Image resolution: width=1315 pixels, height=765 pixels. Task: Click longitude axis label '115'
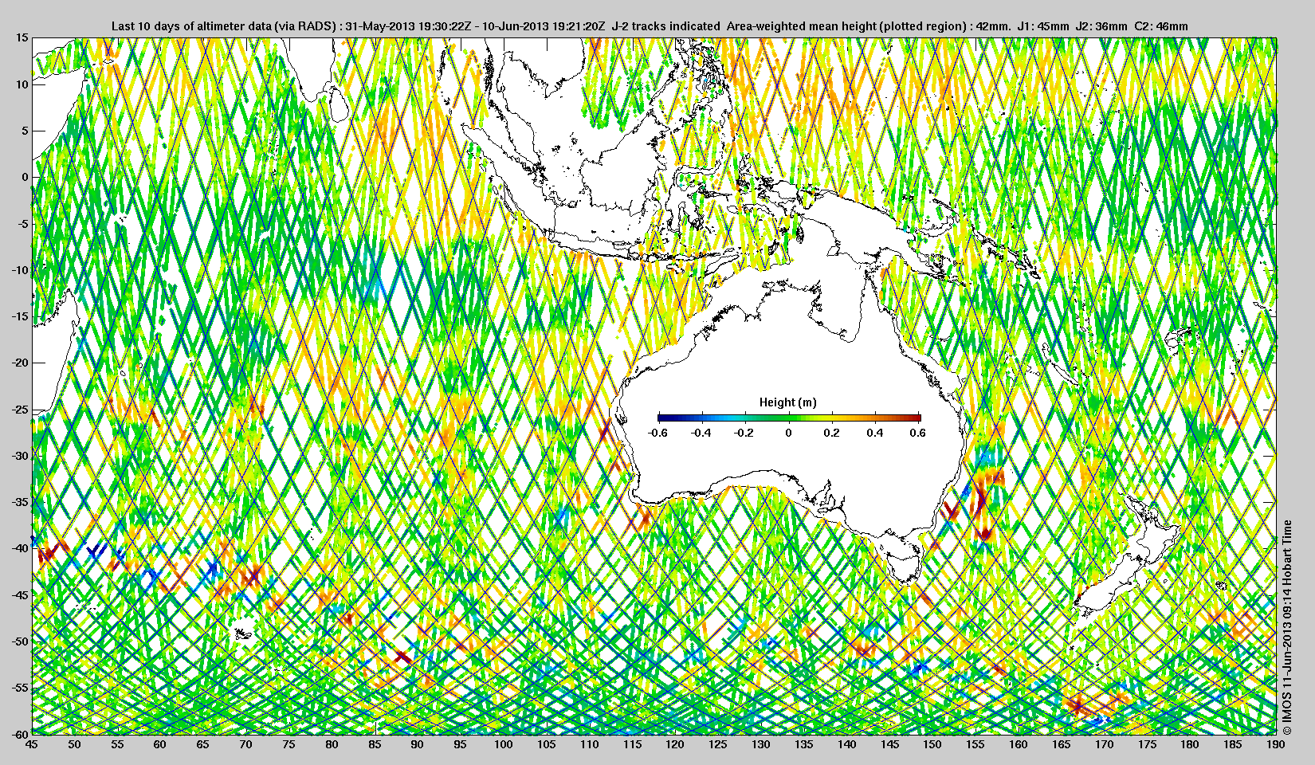click(x=632, y=744)
